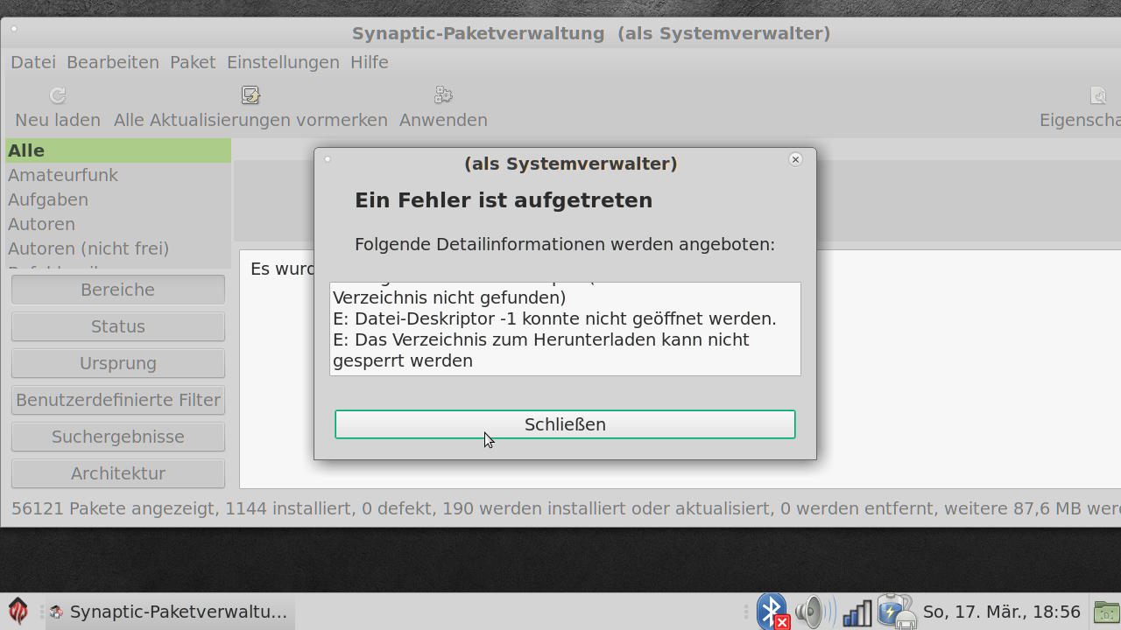The width and height of the screenshot is (1121, 630).
Task: Select the Amateurfunk category in the list
Action: pos(63,175)
